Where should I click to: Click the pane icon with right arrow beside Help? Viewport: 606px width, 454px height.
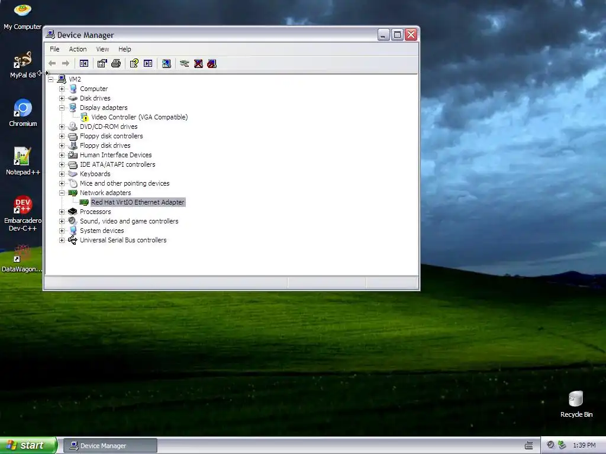click(x=148, y=63)
